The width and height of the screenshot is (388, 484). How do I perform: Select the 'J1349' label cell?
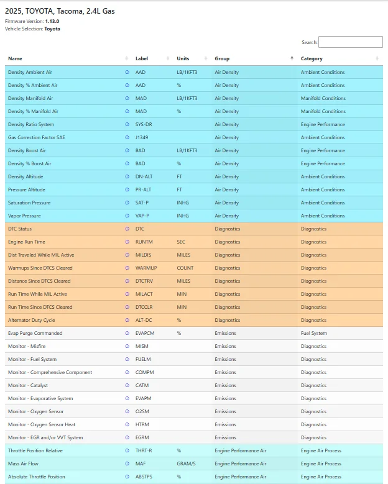point(152,137)
